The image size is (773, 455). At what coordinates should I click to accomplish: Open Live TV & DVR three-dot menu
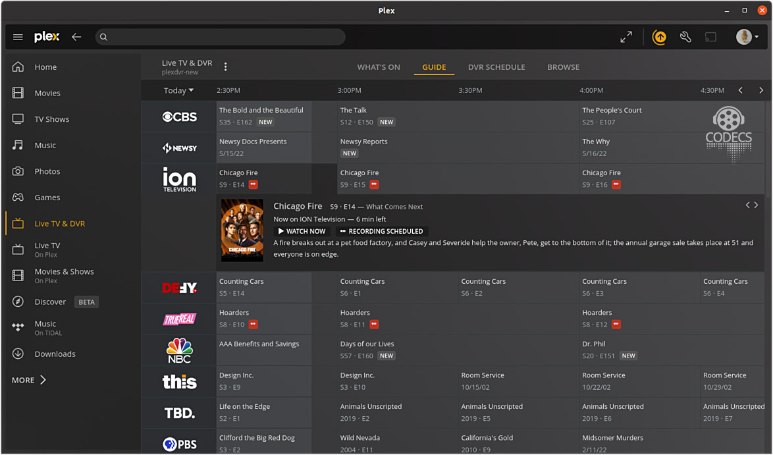pyautogui.click(x=226, y=67)
